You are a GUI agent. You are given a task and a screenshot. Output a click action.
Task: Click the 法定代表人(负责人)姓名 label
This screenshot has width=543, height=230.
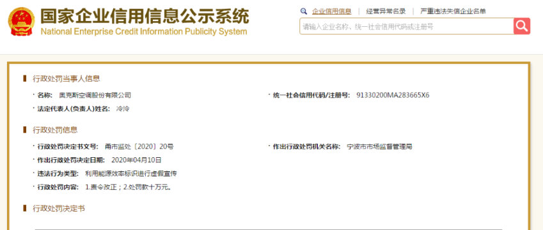tap(74, 109)
